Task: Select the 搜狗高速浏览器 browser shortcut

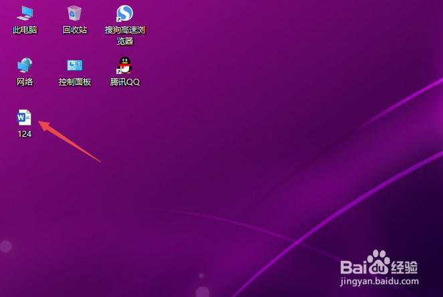Action: [x=124, y=13]
